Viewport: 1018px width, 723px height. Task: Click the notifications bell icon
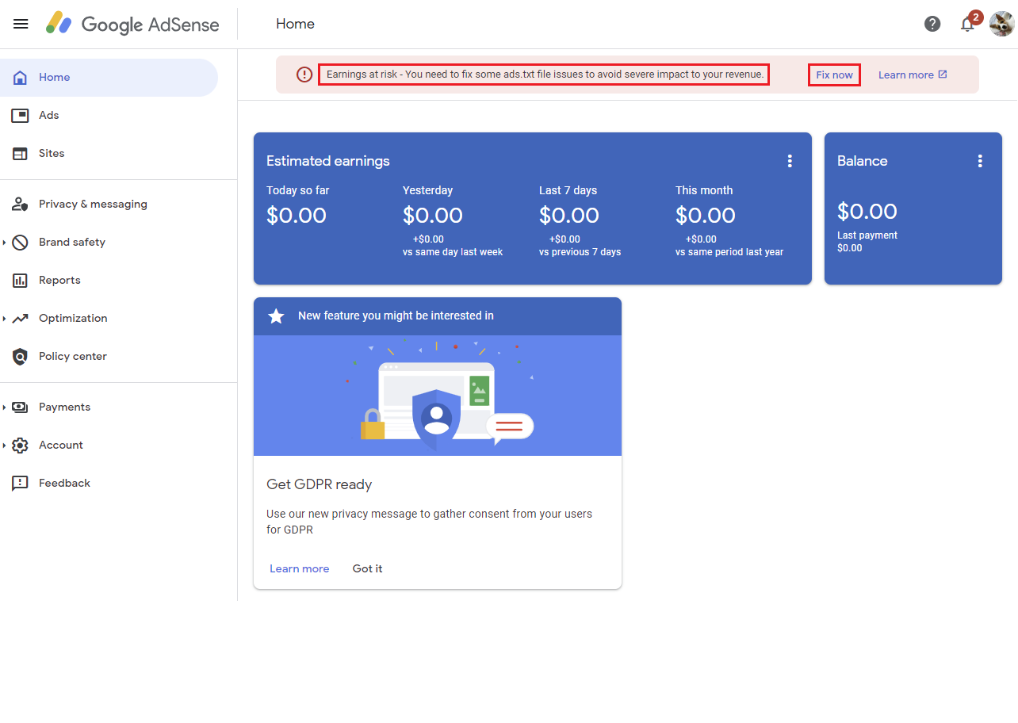967,25
